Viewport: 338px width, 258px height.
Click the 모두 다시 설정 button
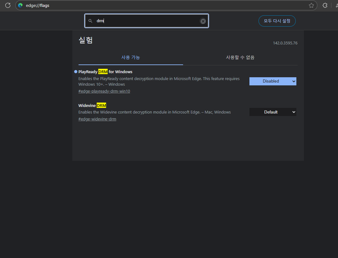pyautogui.click(x=277, y=21)
